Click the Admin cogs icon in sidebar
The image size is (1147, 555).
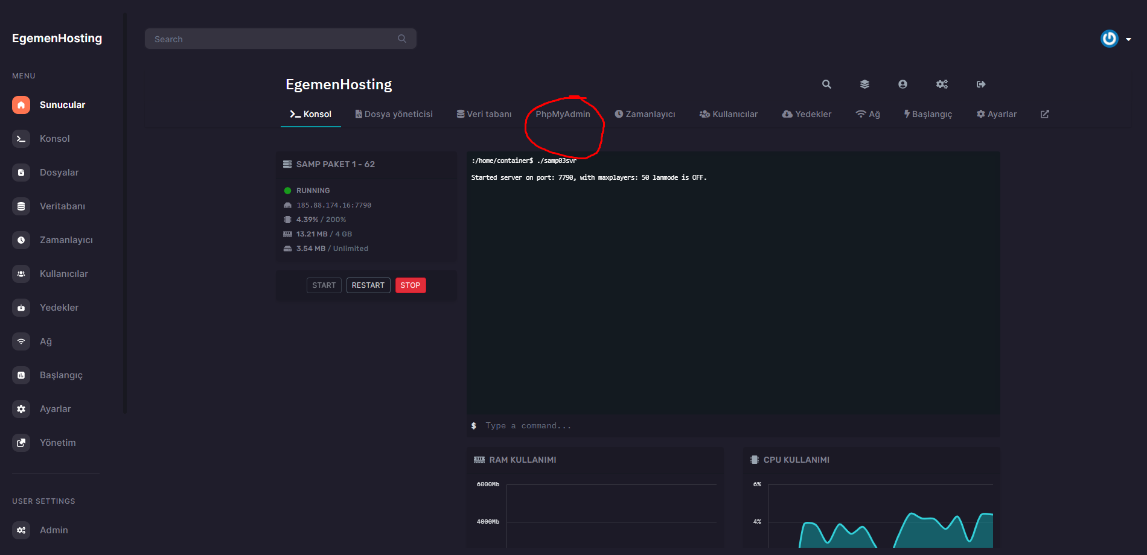point(21,530)
